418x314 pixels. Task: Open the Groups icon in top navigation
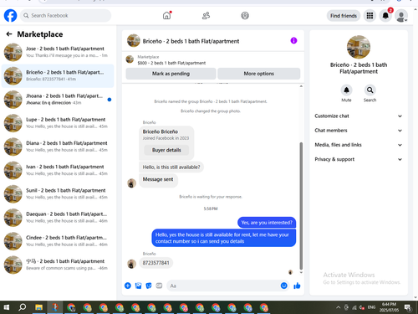click(245, 16)
